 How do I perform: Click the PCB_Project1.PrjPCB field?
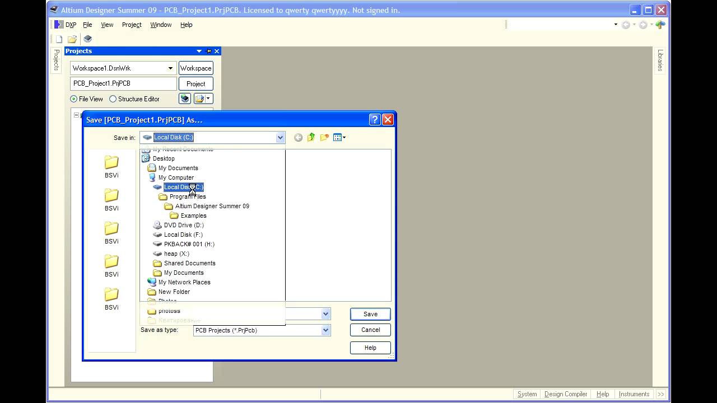123,83
